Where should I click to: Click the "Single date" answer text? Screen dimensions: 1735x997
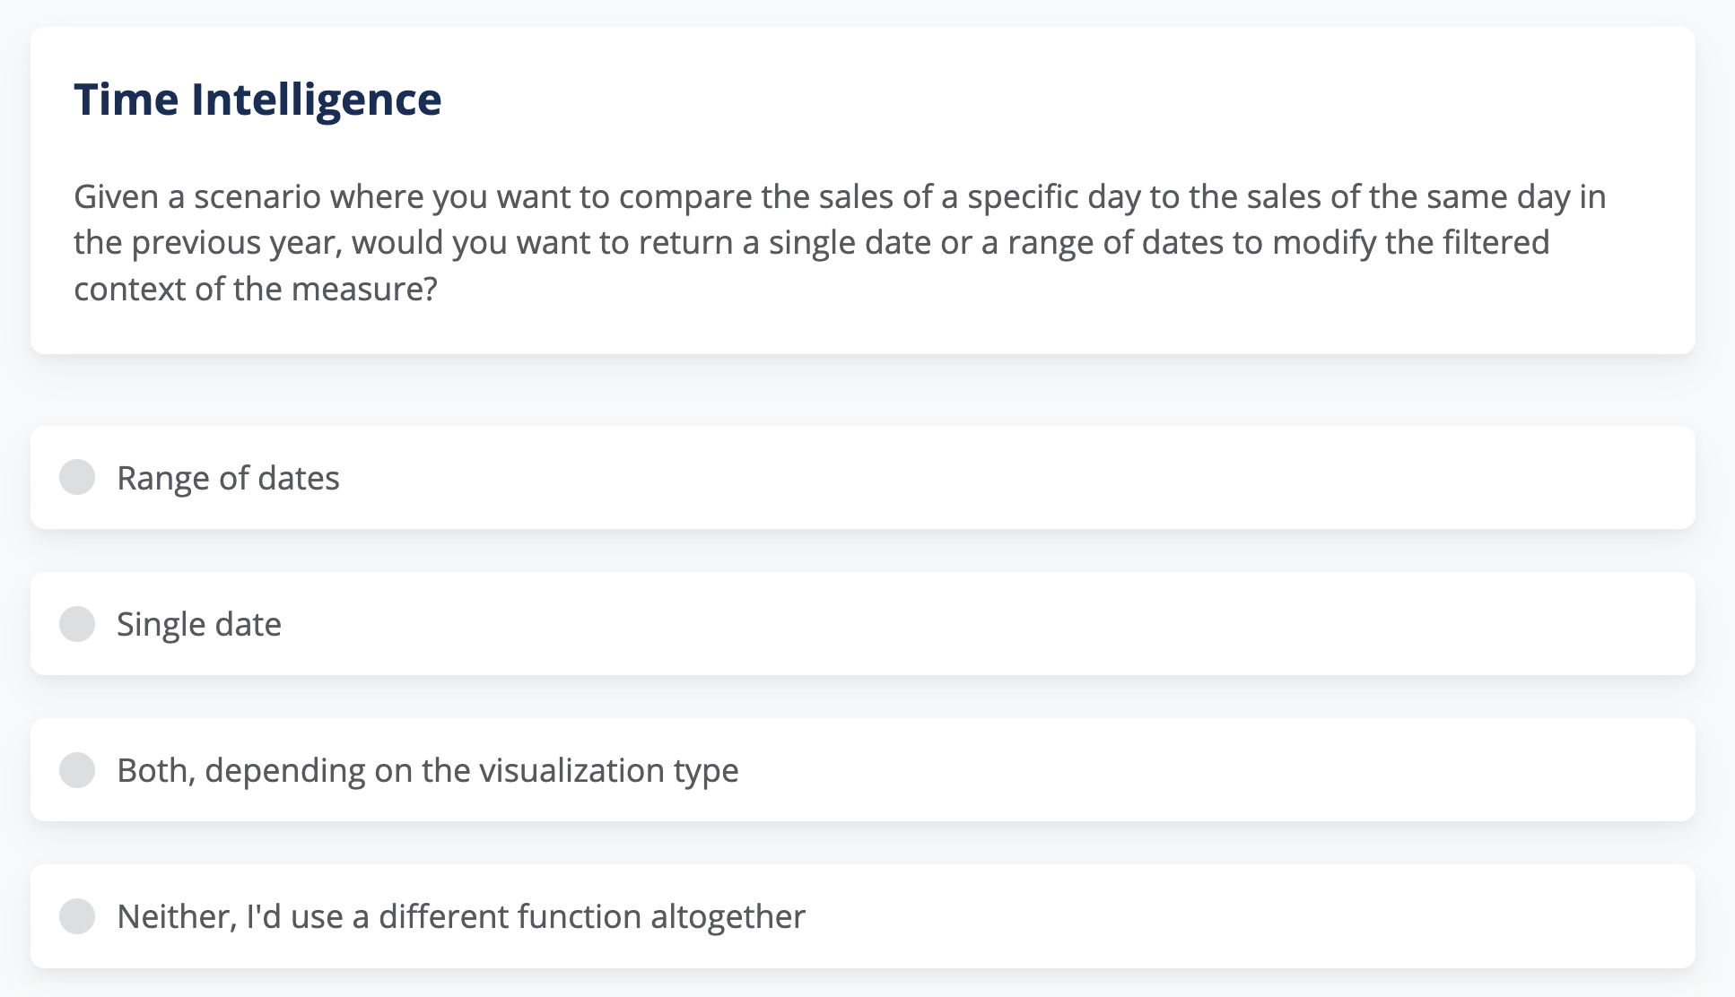[x=198, y=624]
